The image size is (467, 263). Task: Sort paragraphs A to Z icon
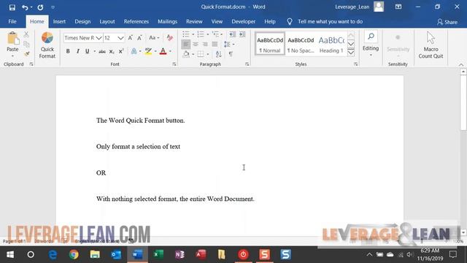[219, 54]
